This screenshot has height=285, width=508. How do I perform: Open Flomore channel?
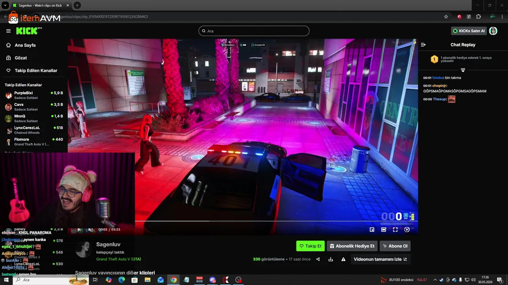click(x=34, y=142)
